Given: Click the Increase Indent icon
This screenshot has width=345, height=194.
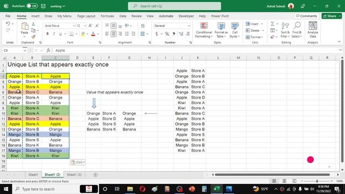Looking at the screenshot, I should pyautogui.click(x=133, y=34).
